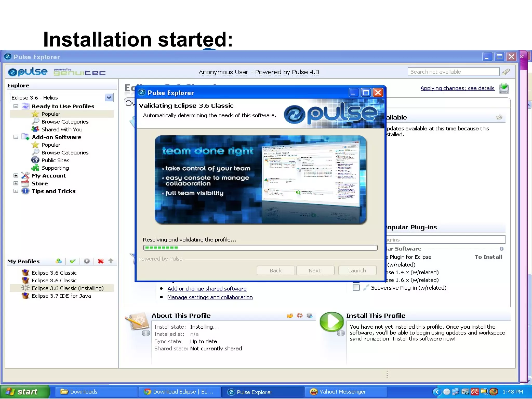Screen dimensions: 532x399
Task: Expand the Store tree node
Action: click(x=16, y=183)
